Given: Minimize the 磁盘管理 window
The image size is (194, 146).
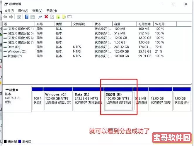Looking at the screenshot, I should [162, 4].
